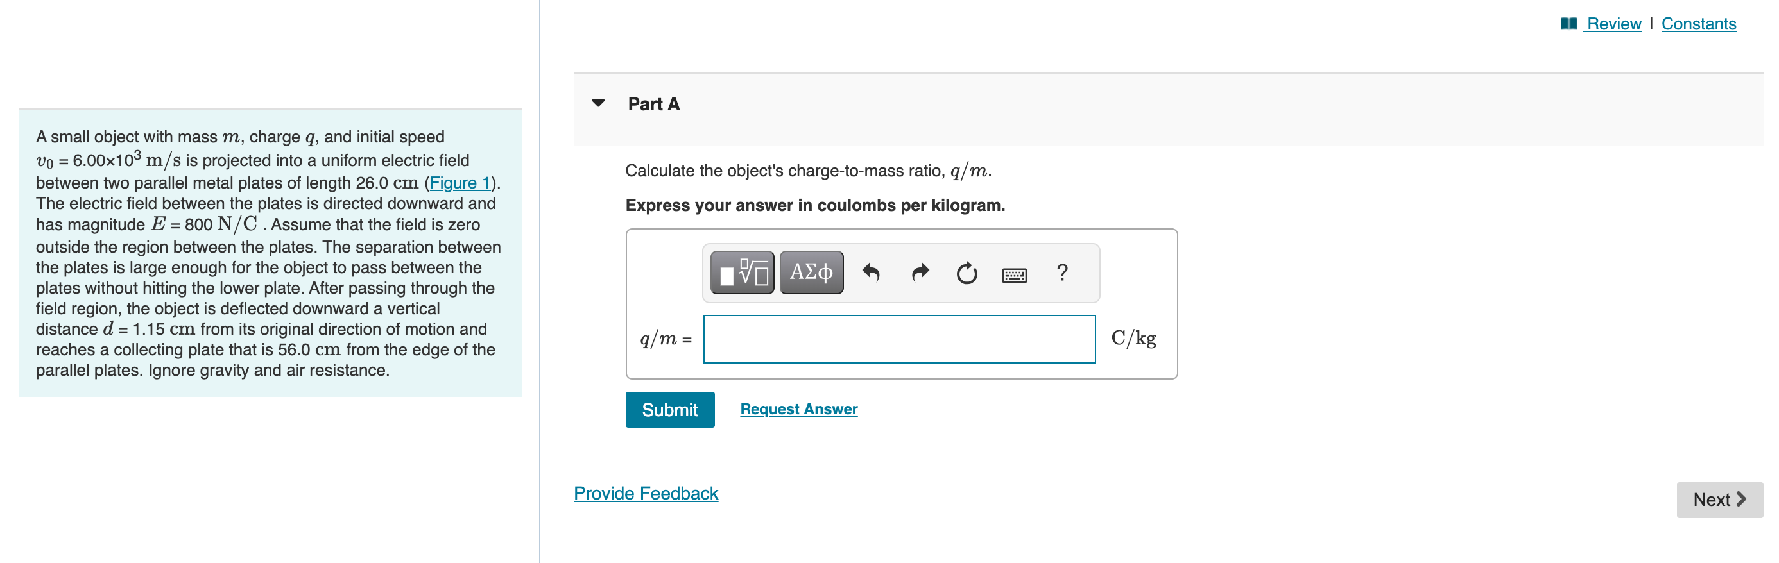Click the undo arrow in the equation toolbar
Viewport: 1779px width, 563px height.
point(872,272)
